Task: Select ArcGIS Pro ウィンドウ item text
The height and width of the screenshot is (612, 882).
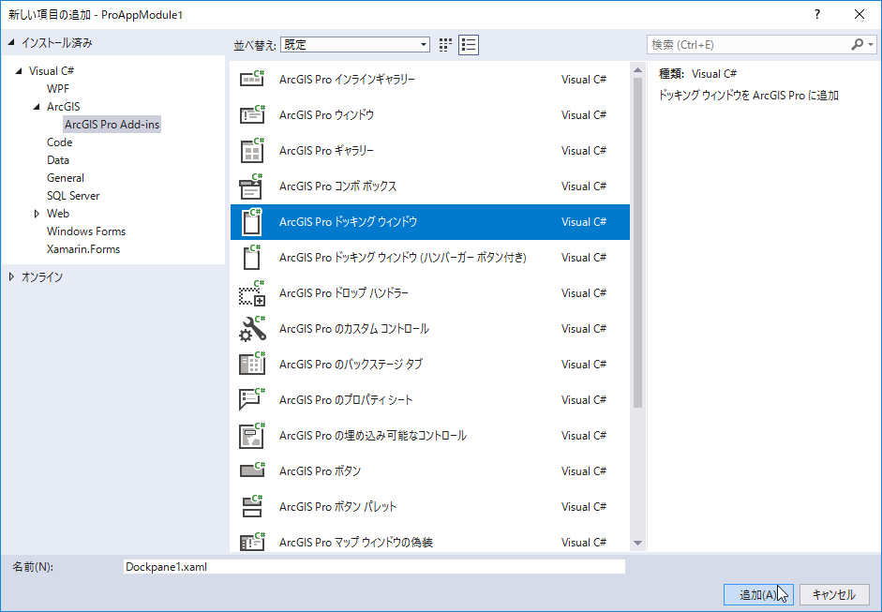Action: pyautogui.click(x=326, y=114)
